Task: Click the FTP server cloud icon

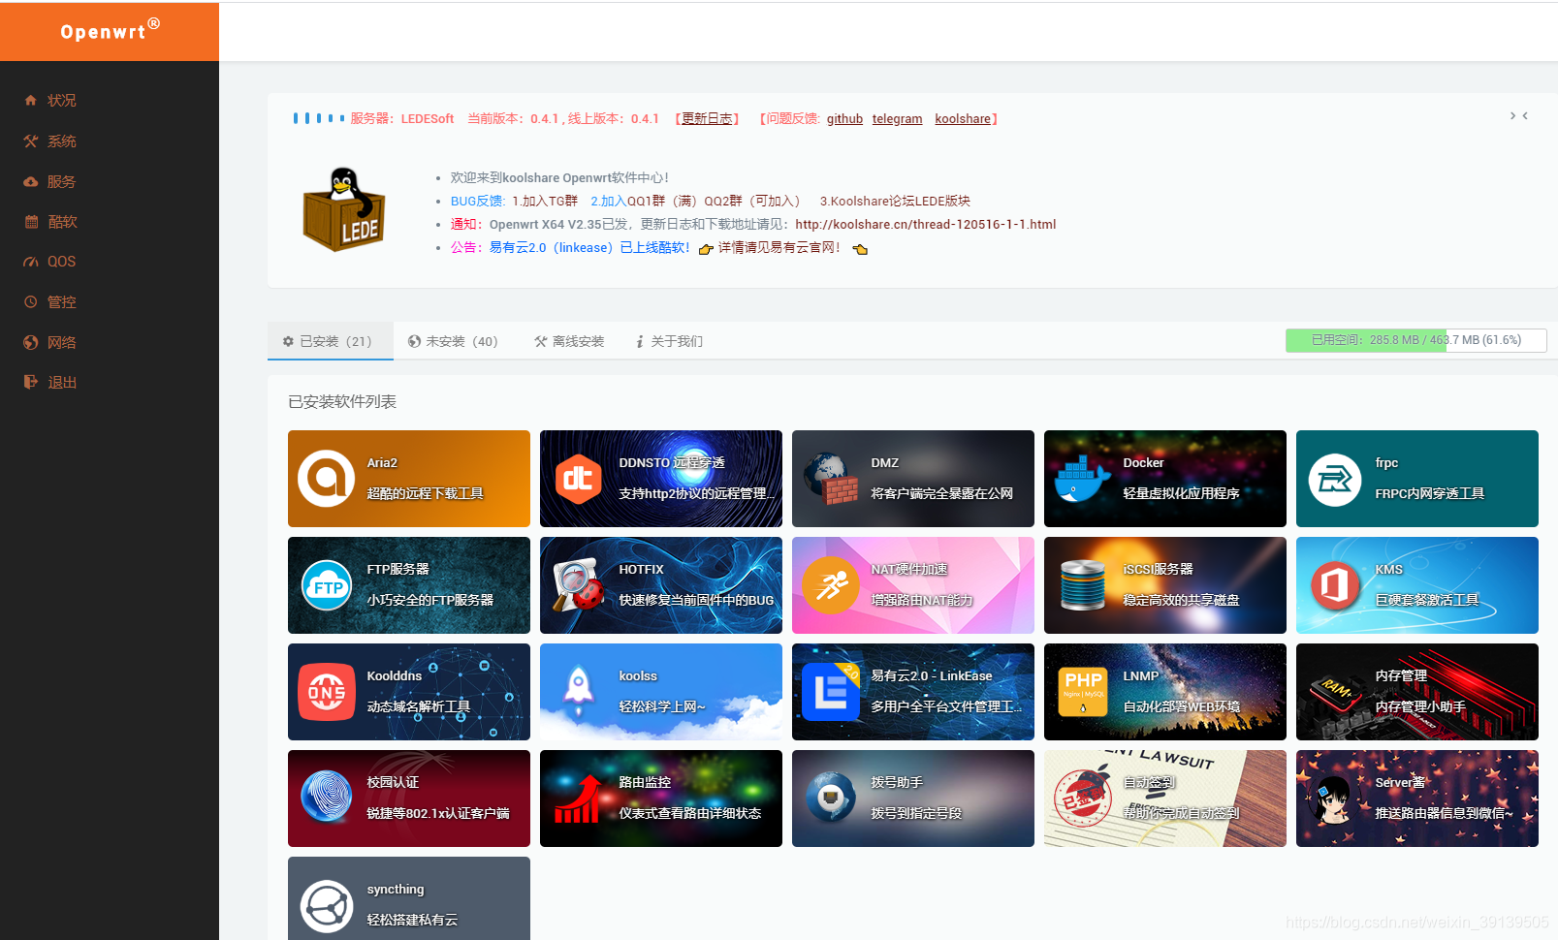Action: pyautogui.click(x=327, y=585)
